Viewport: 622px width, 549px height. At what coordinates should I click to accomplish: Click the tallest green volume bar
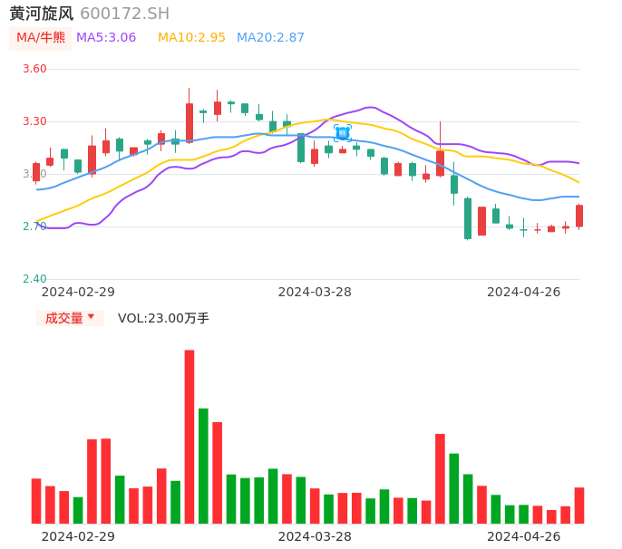203,466
